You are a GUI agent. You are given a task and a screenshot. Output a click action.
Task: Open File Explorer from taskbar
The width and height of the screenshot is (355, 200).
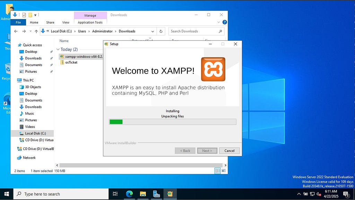click(x=143, y=194)
